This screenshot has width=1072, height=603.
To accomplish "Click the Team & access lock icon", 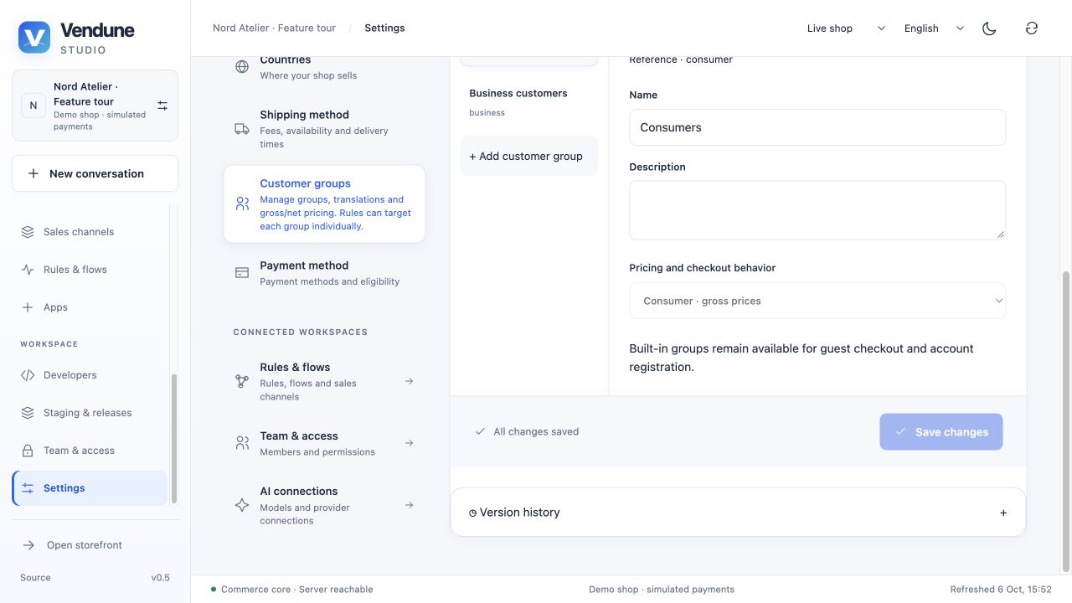I will tap(28, 451).
